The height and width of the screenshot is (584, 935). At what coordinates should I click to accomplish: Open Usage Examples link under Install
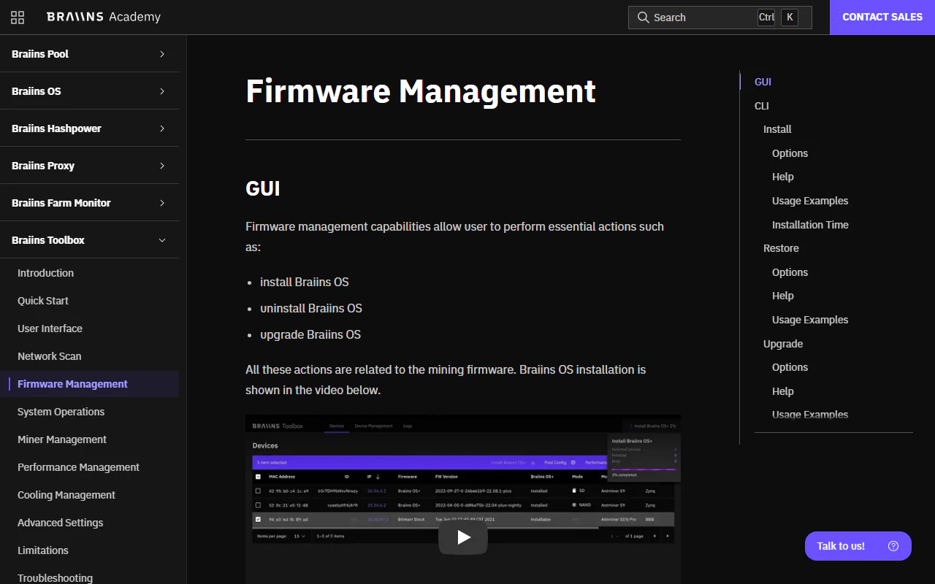(810, 201)
